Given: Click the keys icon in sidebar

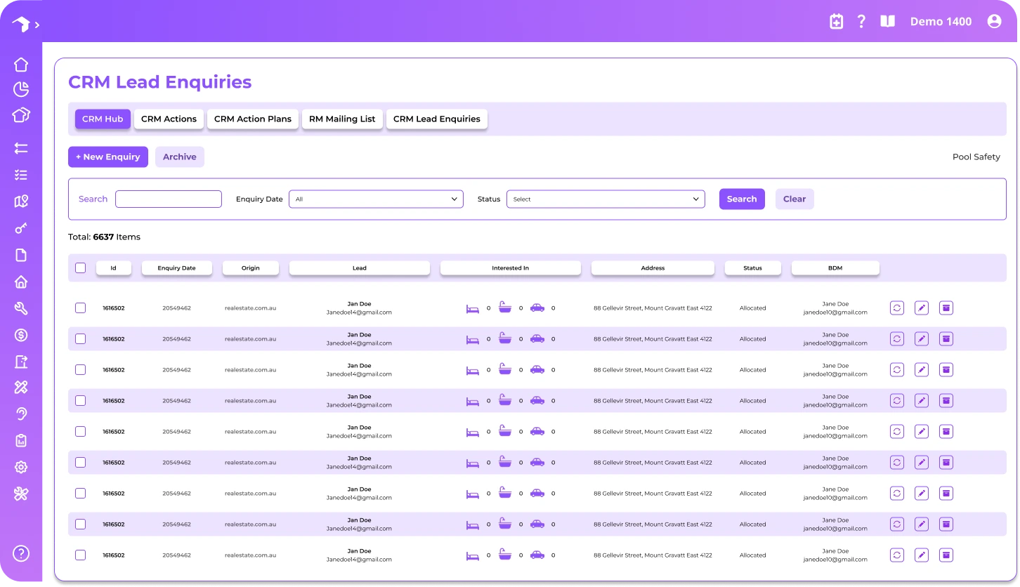Looking at the screenshot, I should tap(21, 228).
